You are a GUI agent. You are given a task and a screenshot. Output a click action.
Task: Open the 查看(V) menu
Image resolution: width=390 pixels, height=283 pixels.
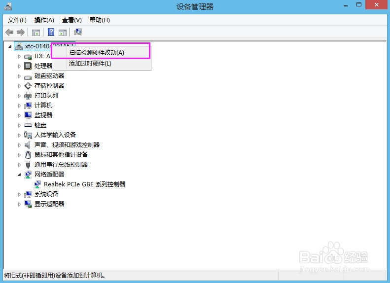click(x=71, y=20)
